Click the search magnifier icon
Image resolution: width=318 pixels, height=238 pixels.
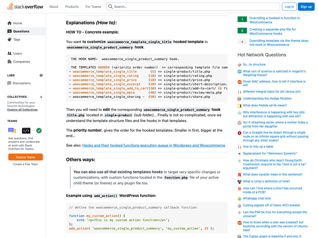pos(110,6)
